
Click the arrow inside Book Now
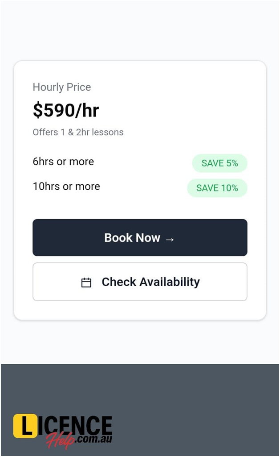170,239
